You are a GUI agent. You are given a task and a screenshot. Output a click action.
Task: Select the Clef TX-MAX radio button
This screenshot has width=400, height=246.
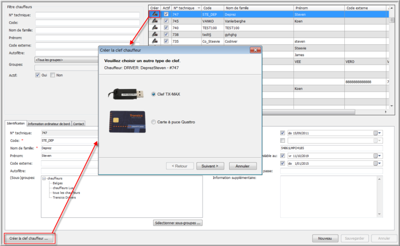(153, 94)
